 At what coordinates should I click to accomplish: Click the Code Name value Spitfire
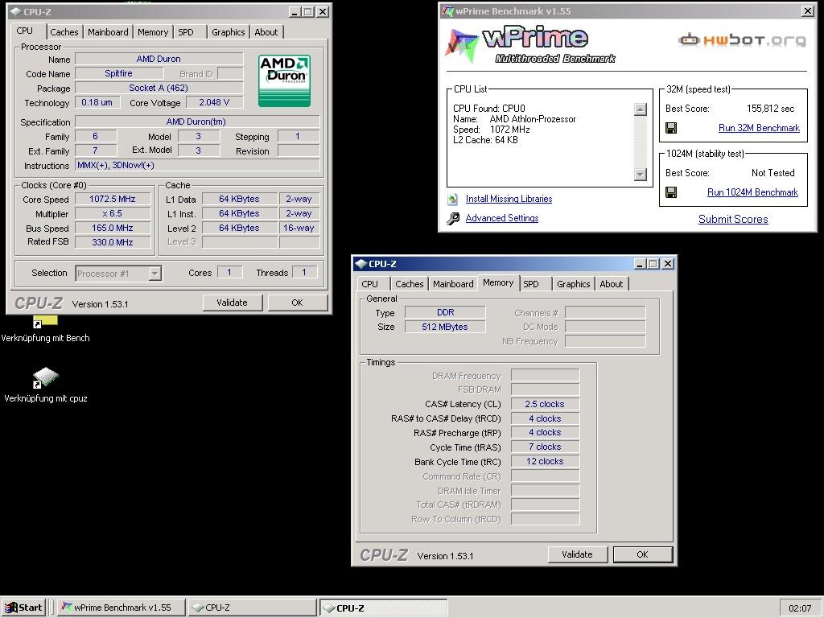(x=119, y=73)
